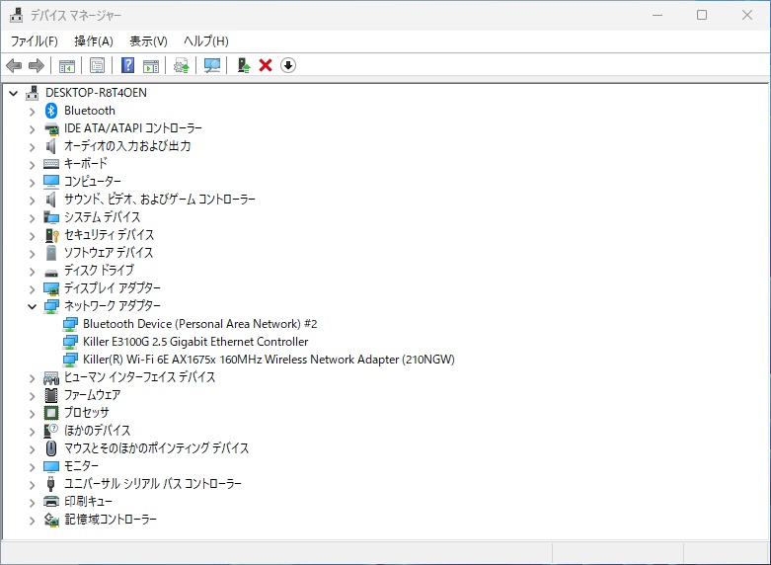The height and width of the screenshot is (565, 771).
Task: Click the red X uninstall device icon
Action: [x=266, y=65]
